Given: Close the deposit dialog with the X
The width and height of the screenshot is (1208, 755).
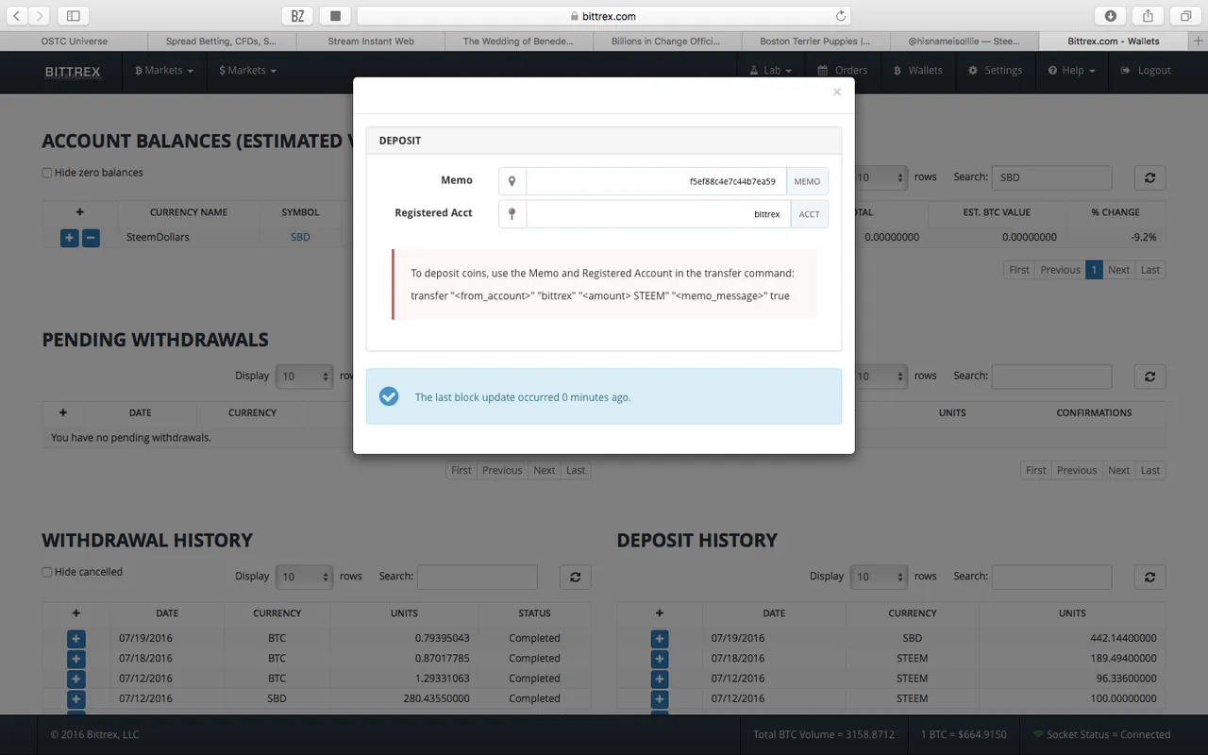Looking at the screenshot, I should point(836,92).
